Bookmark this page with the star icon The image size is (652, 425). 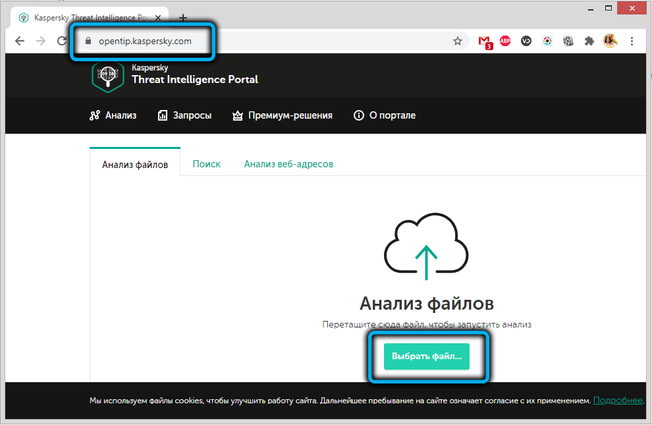[x=458, y=41]
